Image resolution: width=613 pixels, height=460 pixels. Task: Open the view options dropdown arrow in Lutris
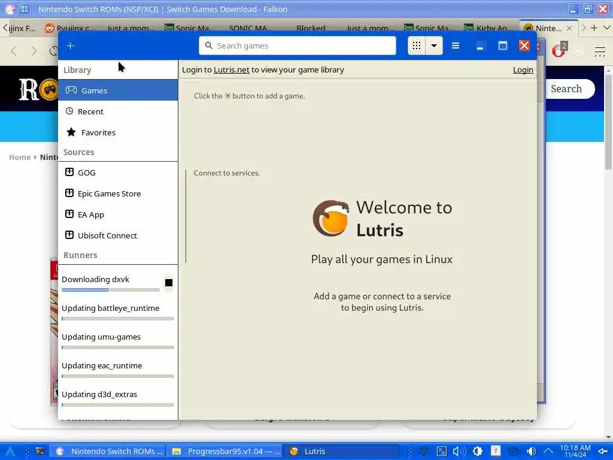(x=434, y=46)
